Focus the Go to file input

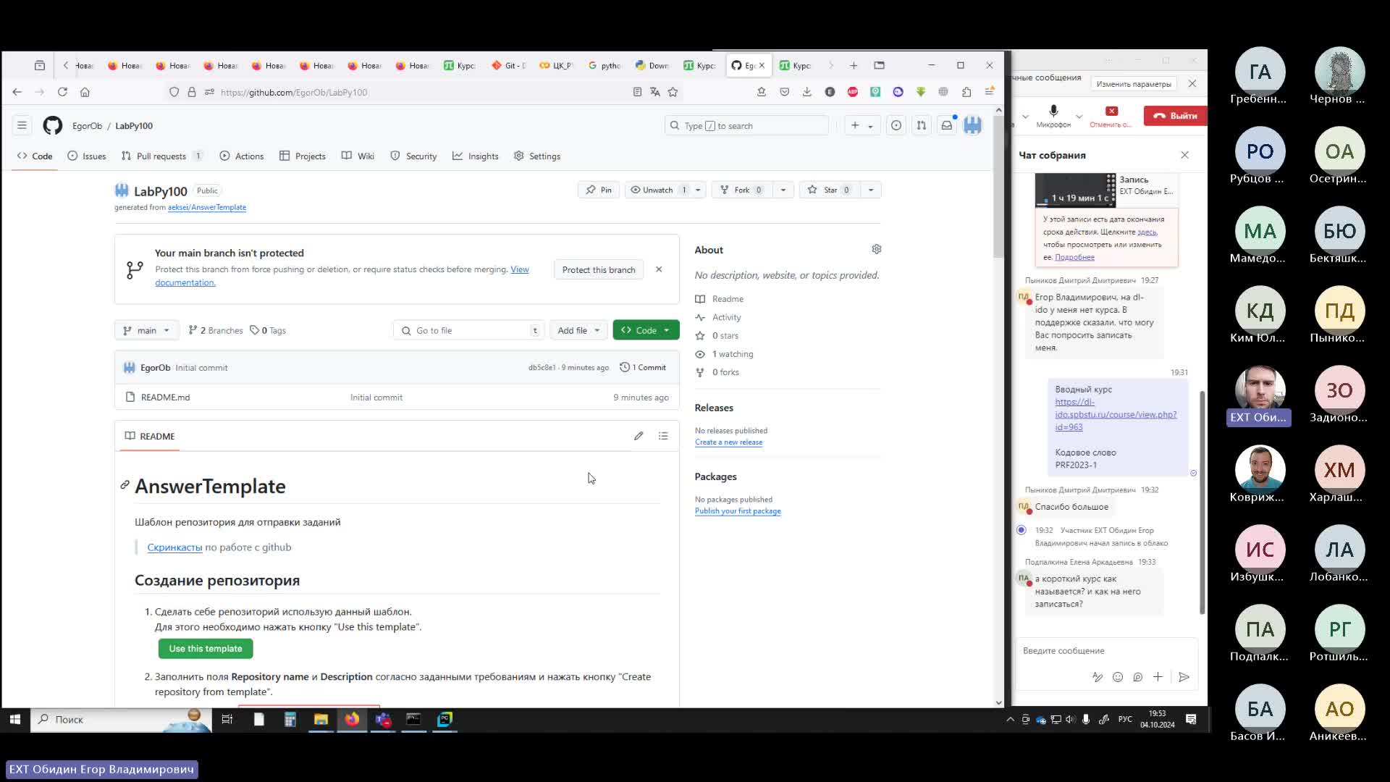(x=468, y=330)
